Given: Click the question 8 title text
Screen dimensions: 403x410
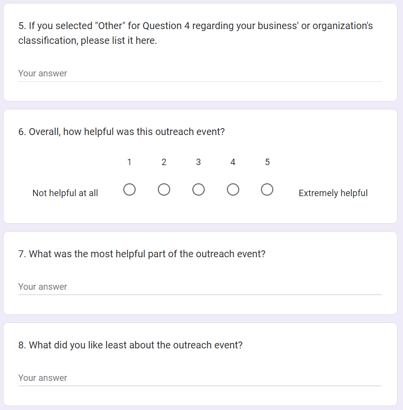Looking at the screenshot, I should coord(130,345).
